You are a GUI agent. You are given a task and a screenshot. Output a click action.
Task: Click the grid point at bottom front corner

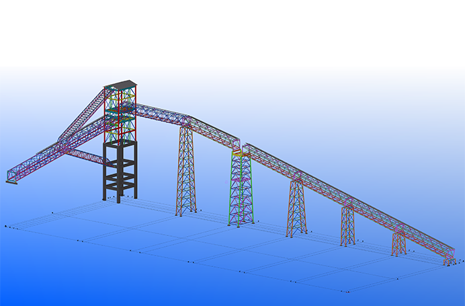click(x=347, y=291)
